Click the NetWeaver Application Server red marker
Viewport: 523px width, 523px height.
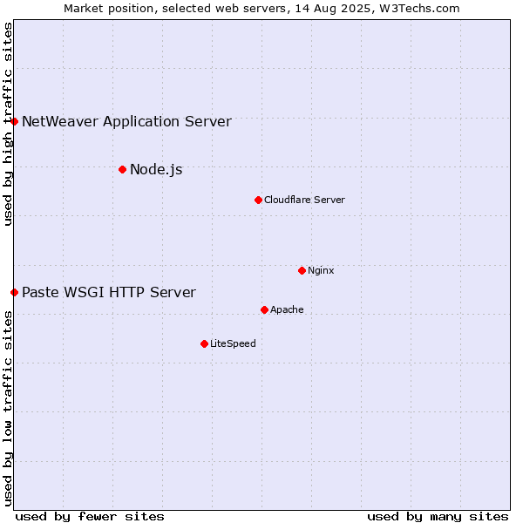14,121
